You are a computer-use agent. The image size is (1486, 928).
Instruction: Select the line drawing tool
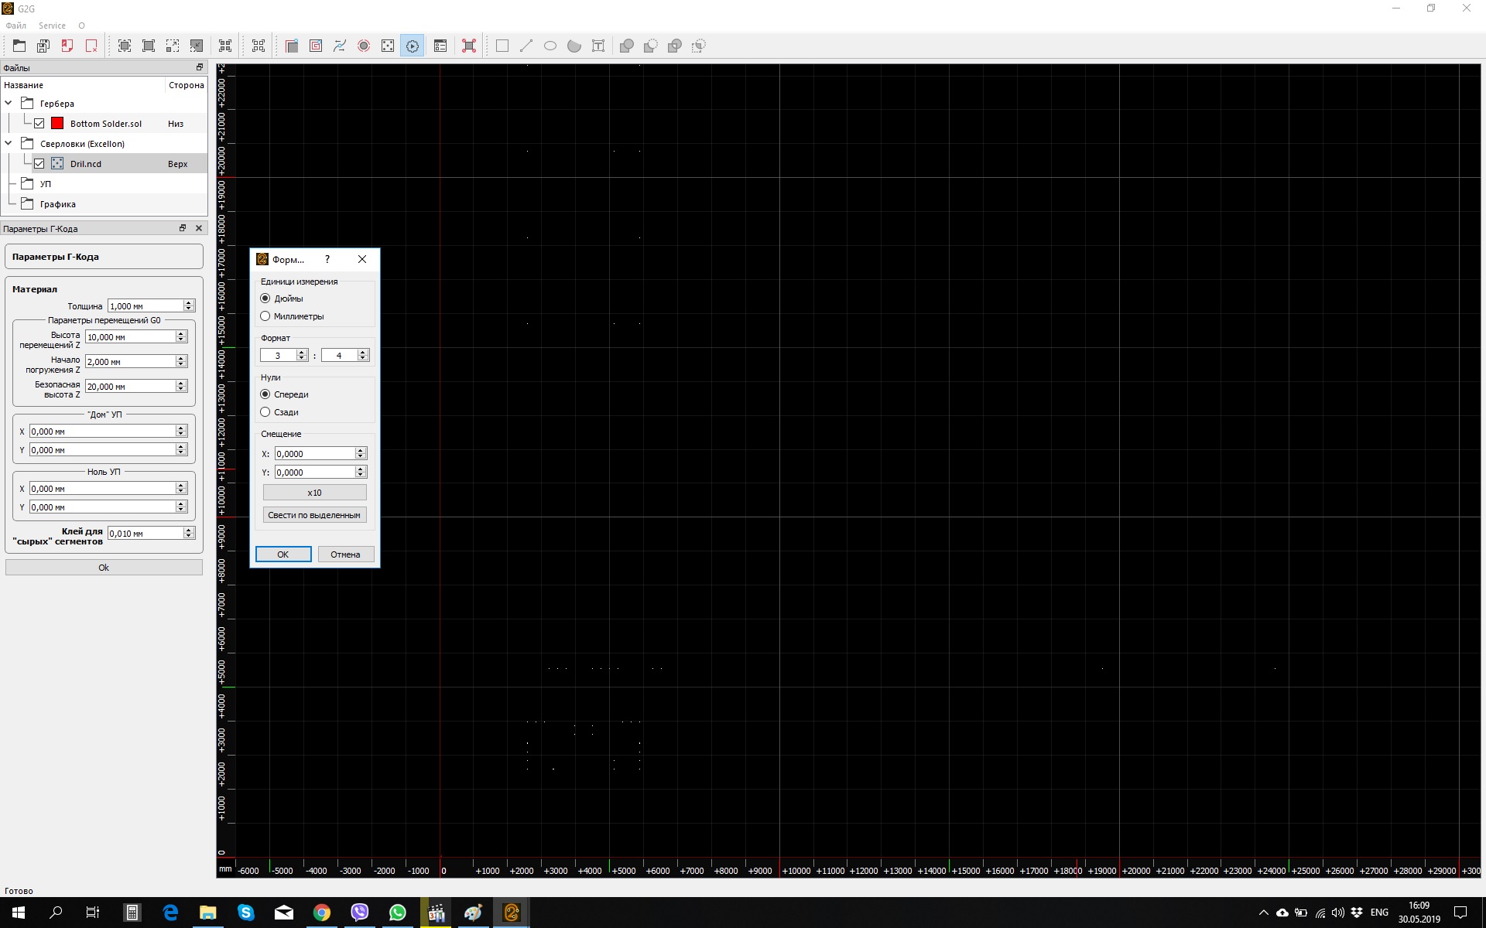click(526, 46)
